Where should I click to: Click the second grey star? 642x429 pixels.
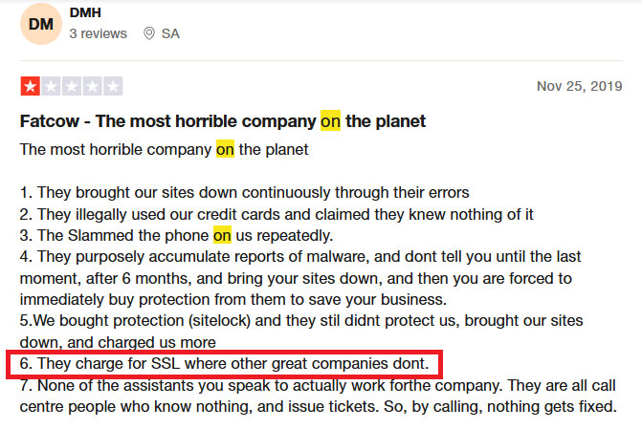coord(51,86)
